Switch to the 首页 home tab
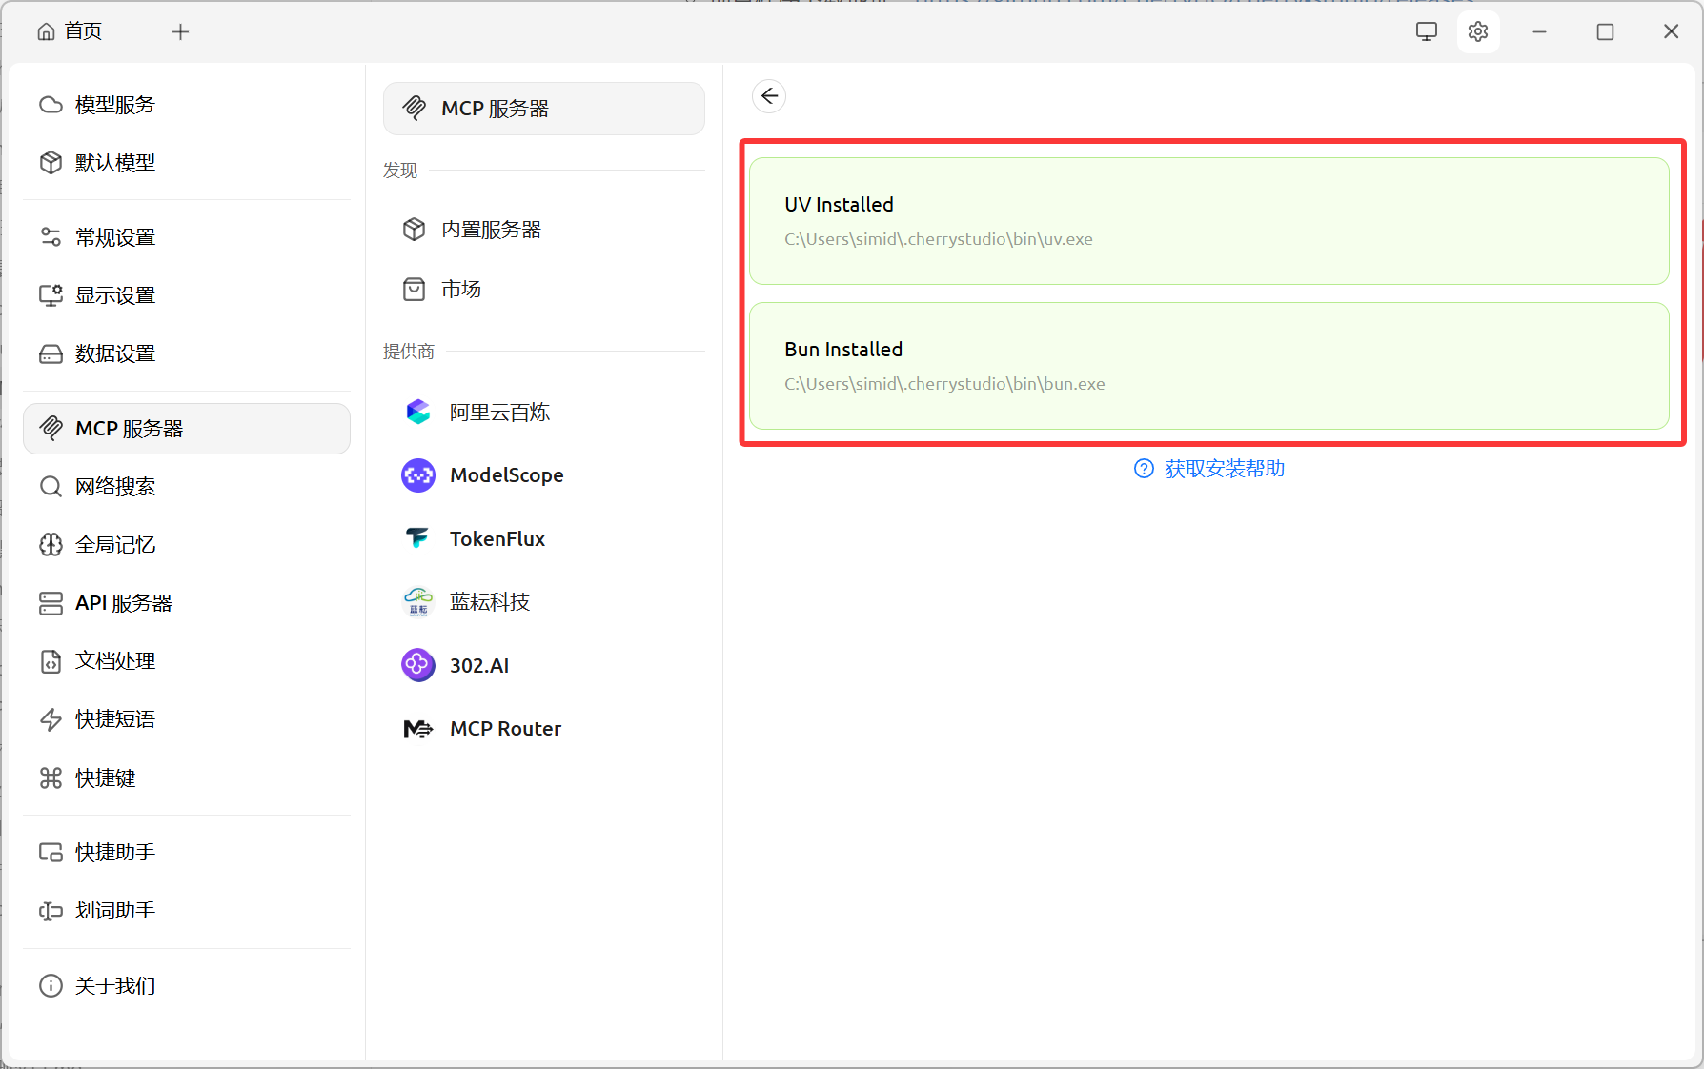The height and width of the screenshot is (1069, 1704). [71, 32]
